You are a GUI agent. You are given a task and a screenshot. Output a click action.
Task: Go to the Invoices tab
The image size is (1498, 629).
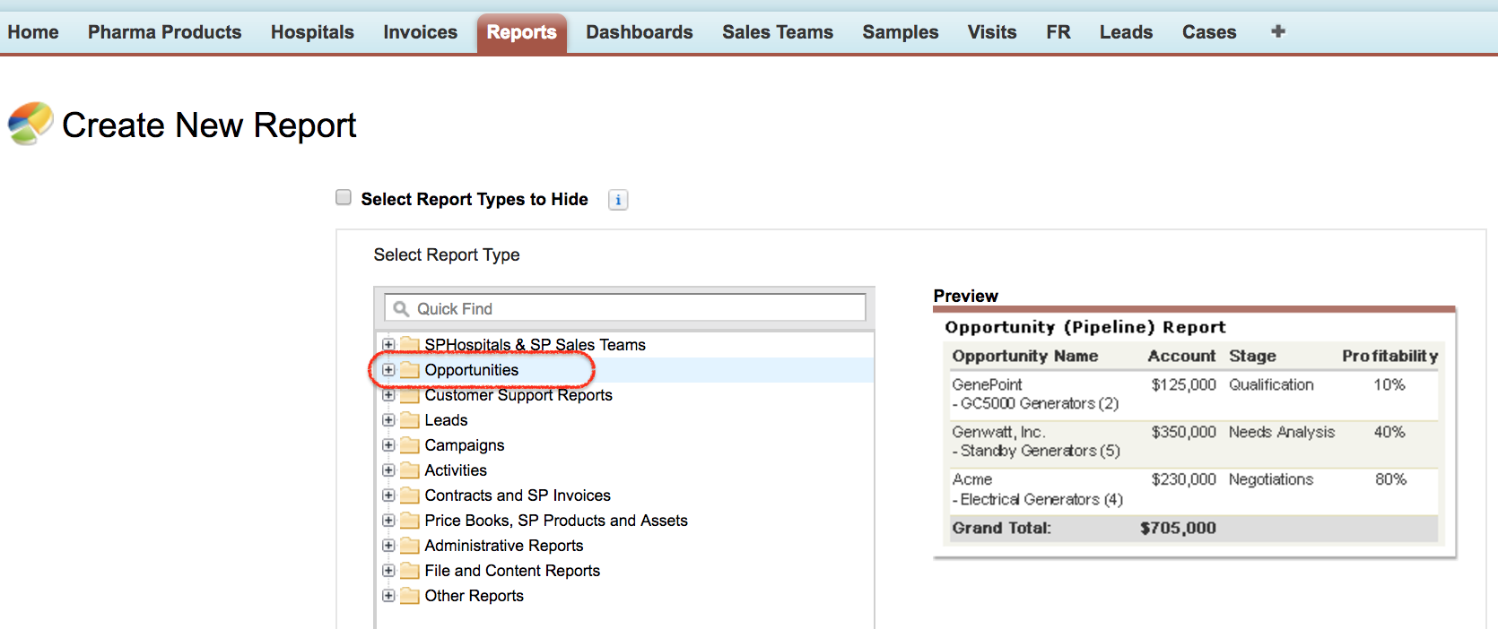pyautogui.click(x=420, y=32)
